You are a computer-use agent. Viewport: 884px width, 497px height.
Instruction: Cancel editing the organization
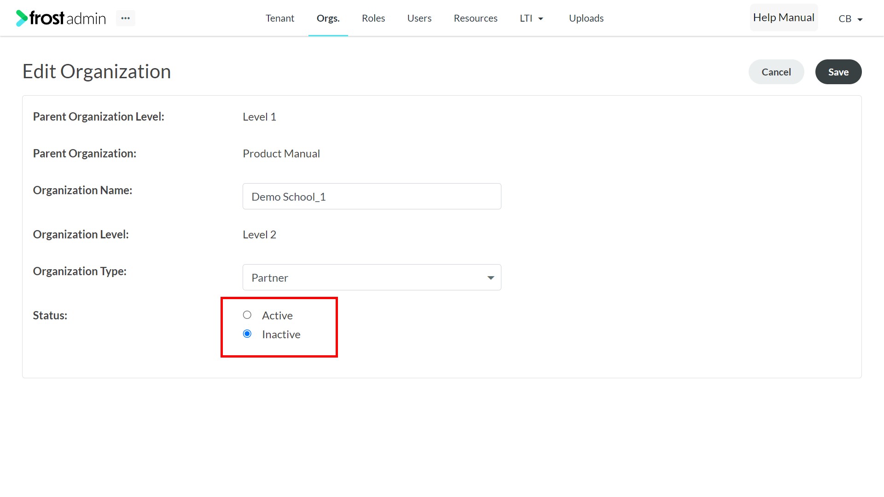tap(776, 72)
